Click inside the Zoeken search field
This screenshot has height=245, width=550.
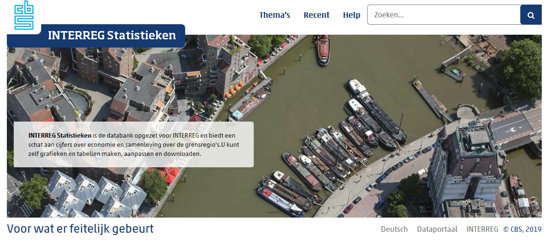coord(443,15)
